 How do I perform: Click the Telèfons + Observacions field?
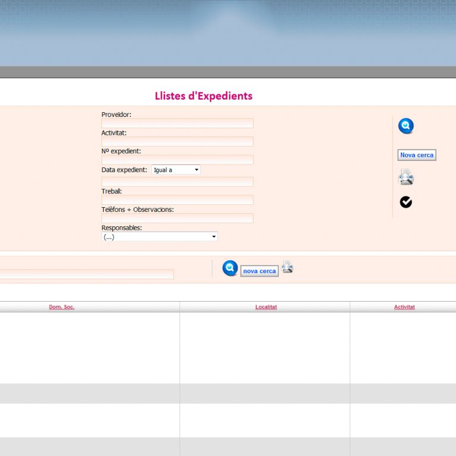point(177,218)
